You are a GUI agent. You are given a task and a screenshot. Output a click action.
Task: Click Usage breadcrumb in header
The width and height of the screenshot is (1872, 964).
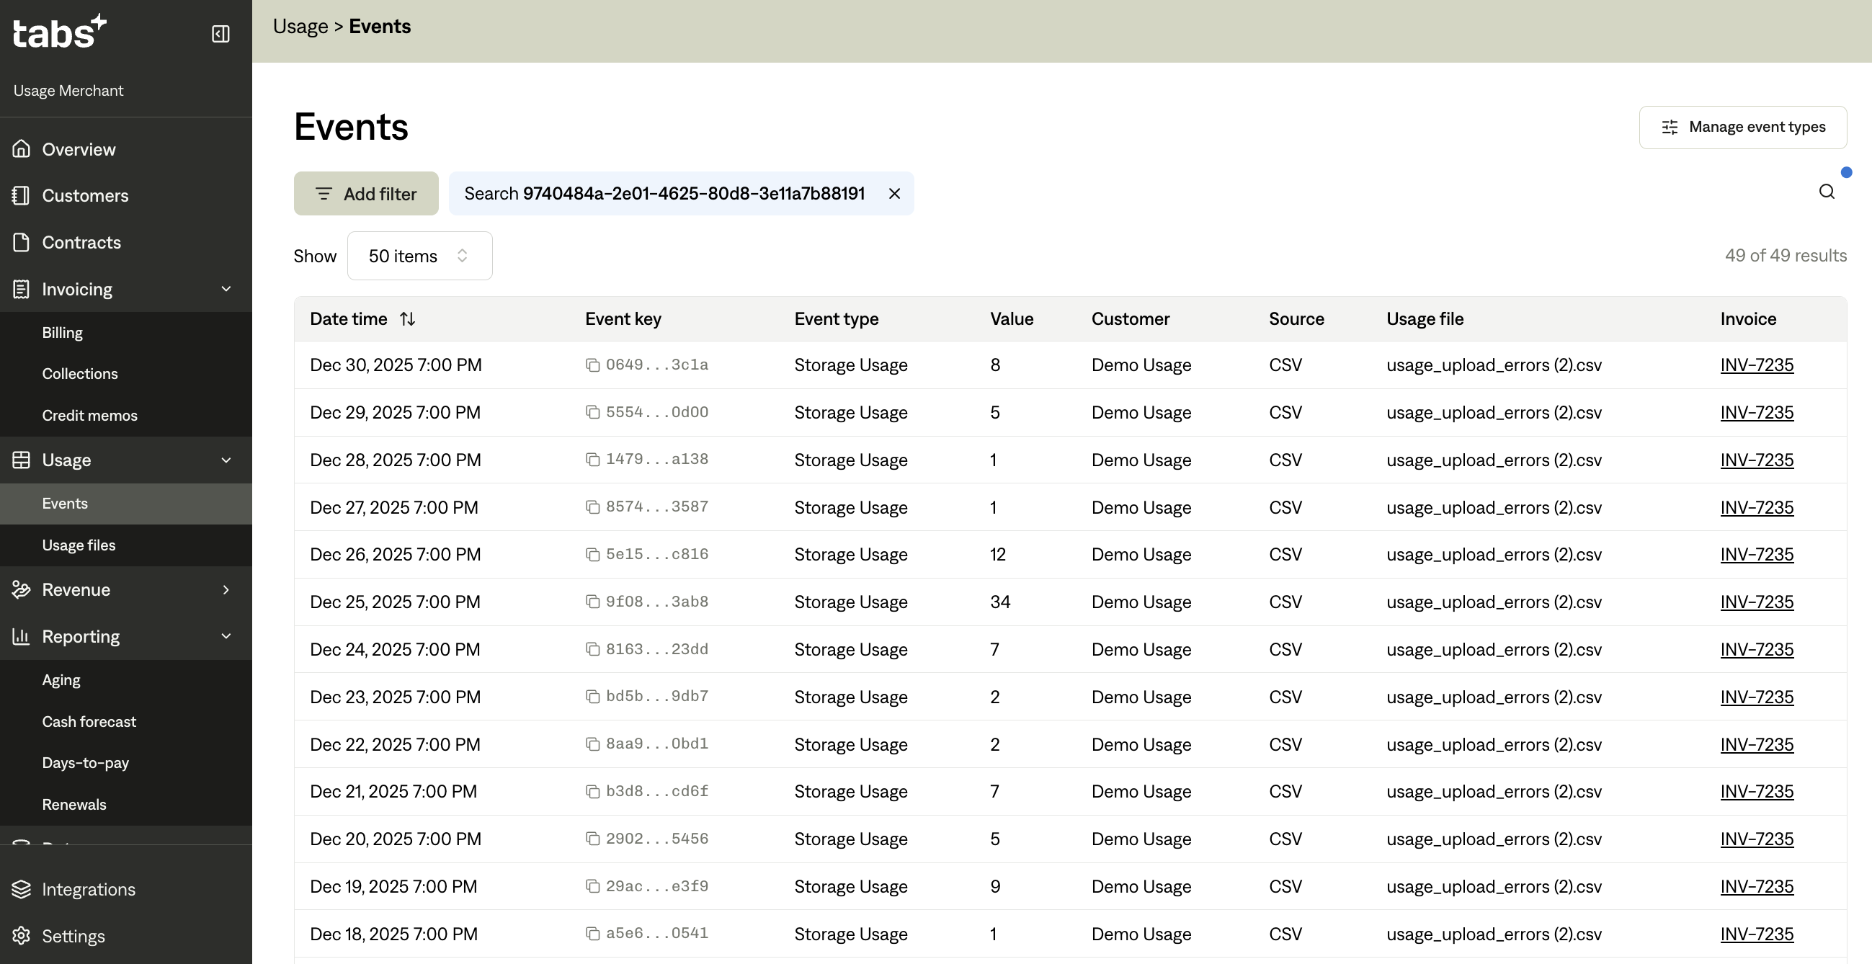(300, 26)
